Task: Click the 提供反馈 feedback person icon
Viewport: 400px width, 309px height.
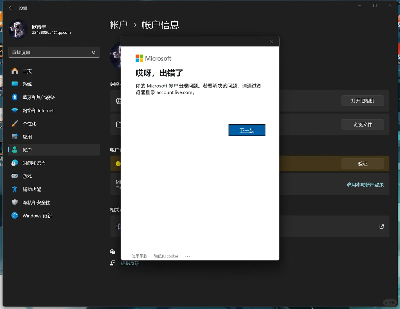Action: click(x=113, y=262)
